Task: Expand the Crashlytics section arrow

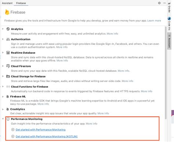Action: tap(3, 109)
